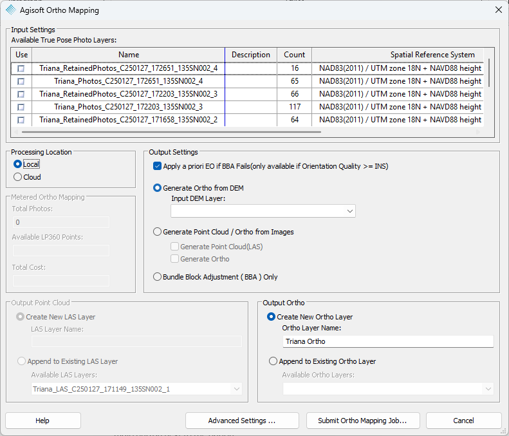Click Triana_Photos_C250127_172203_135SN002_3 row name
The width and height of the screenshot is (509, 436).
129,107
